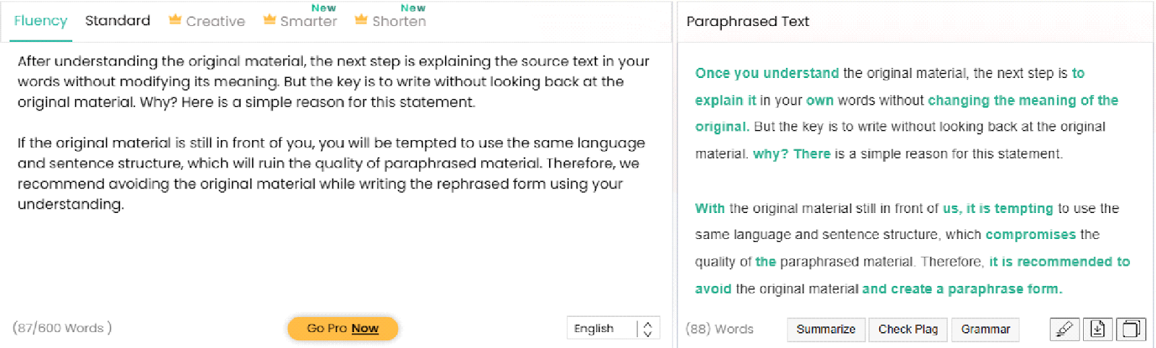Image resolution: width=1156 pixels, height=348 pixels.
Task: Click the crown icon beside Smarter
Action: point(269,20)
